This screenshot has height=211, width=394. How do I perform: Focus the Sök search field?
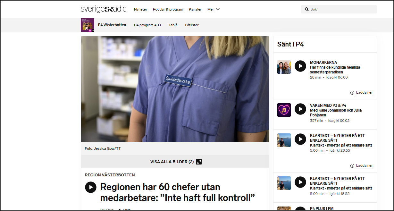(x=339, y=9)
